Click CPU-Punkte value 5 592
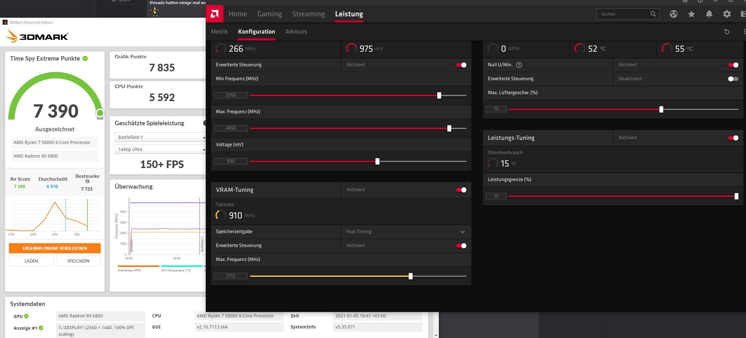 point(162,97)
